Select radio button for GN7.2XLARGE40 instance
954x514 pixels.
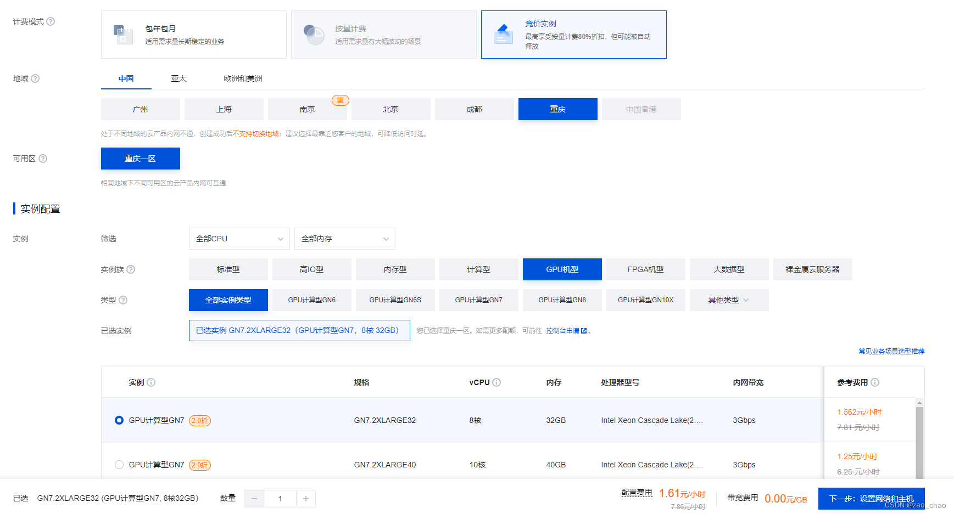click(x=119, y=465)
